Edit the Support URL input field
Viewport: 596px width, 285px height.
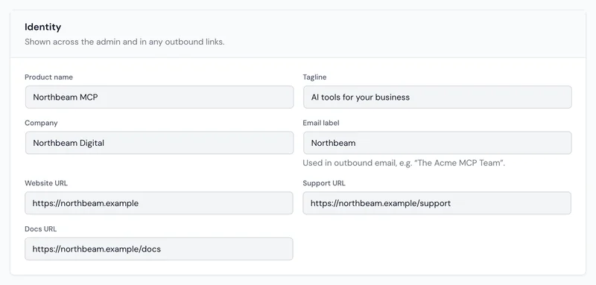click(x=437, y=203)
